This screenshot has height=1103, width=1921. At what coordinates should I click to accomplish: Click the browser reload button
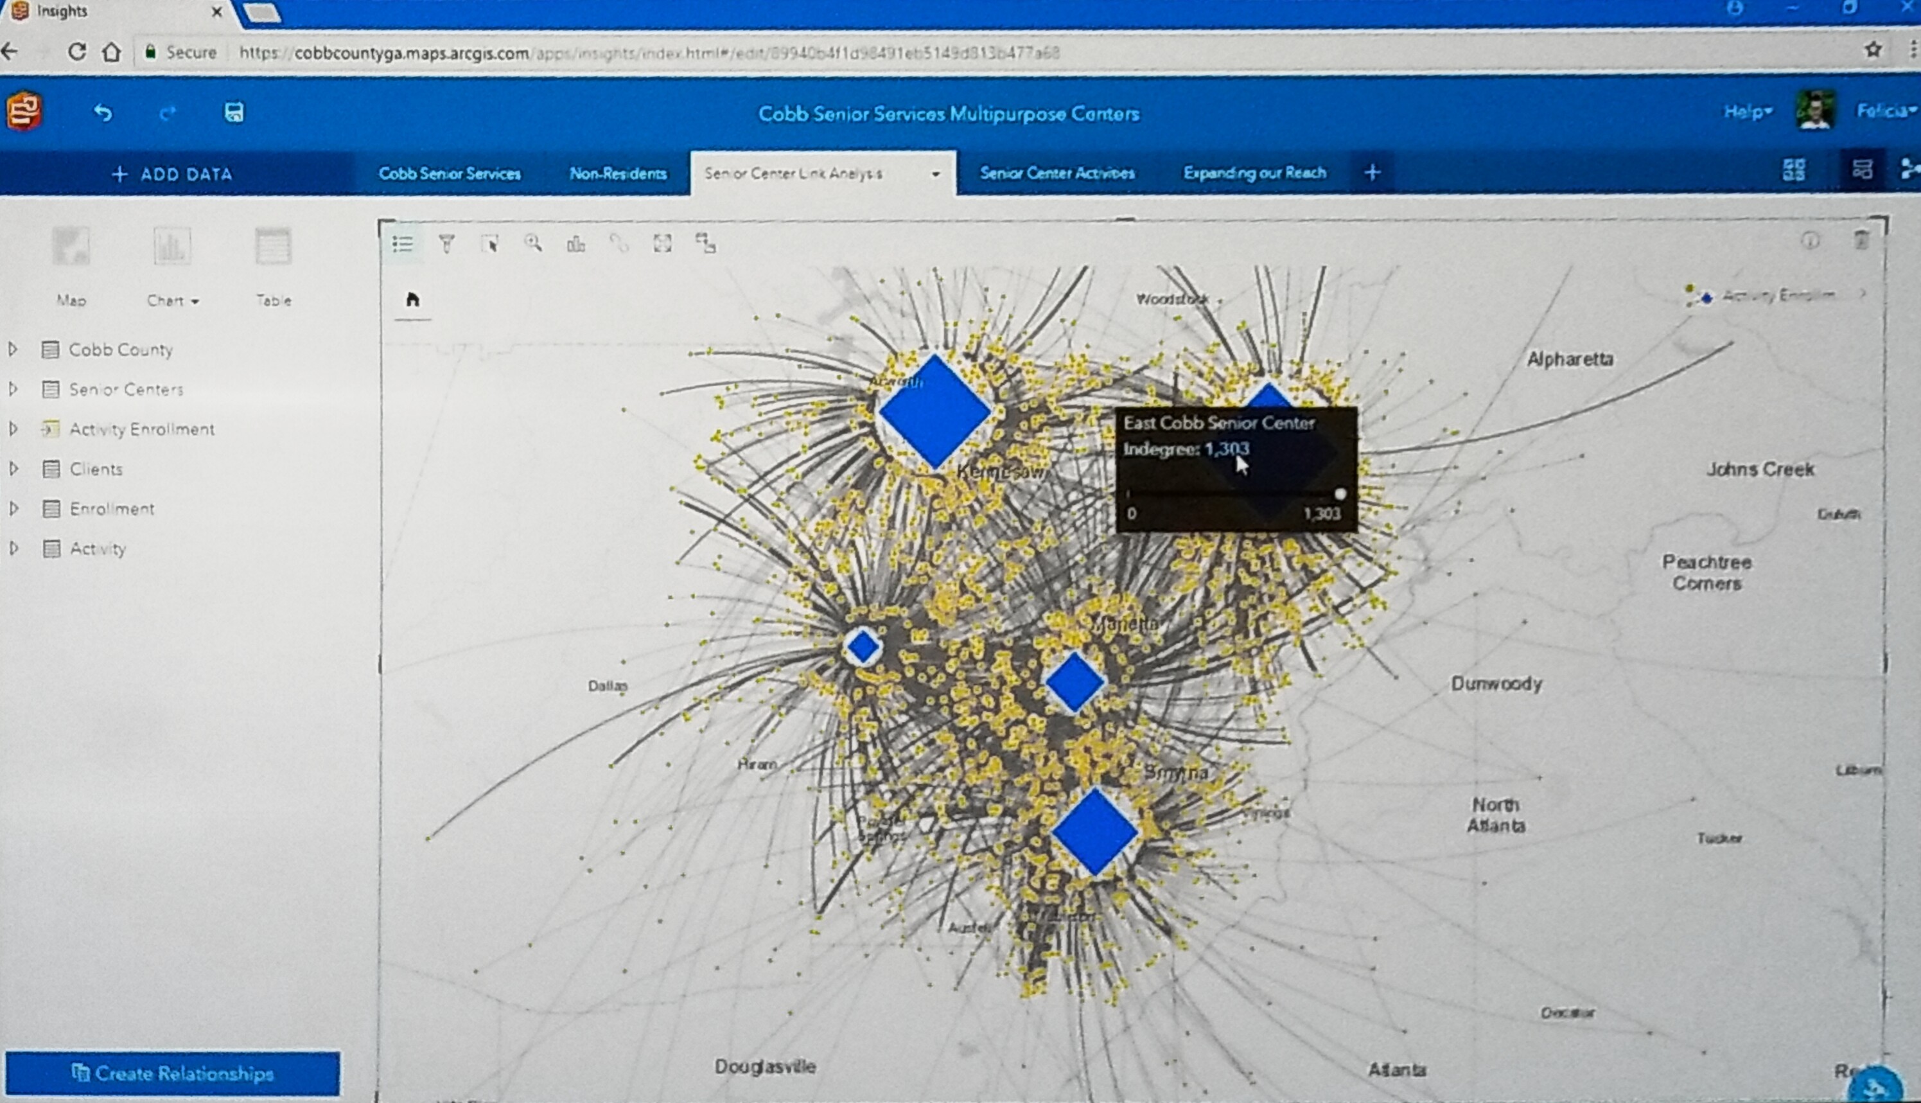[76, 51]
